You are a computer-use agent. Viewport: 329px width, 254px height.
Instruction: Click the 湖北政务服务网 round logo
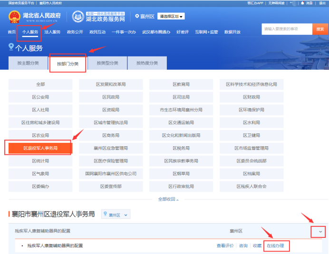77,17
